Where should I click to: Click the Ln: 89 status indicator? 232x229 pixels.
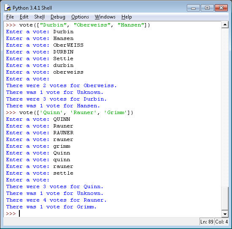(x=207, y=221)
